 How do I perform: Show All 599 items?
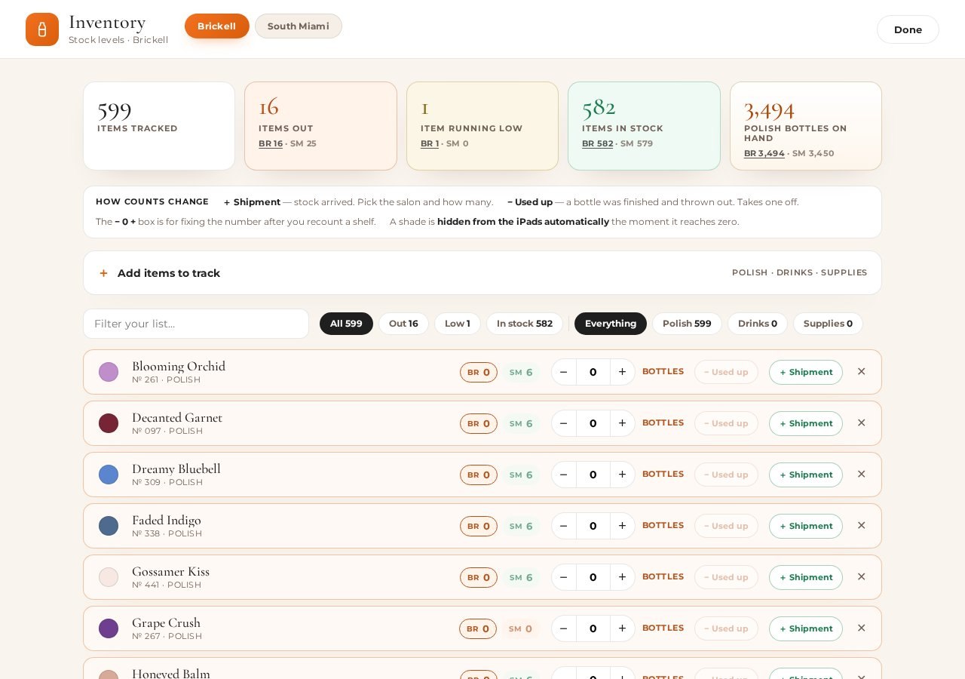[346, 324]
